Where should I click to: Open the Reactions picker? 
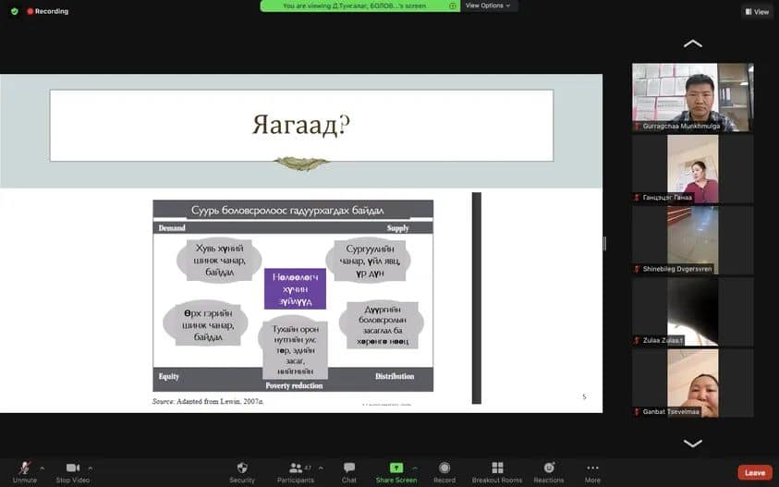coord(548,469)
